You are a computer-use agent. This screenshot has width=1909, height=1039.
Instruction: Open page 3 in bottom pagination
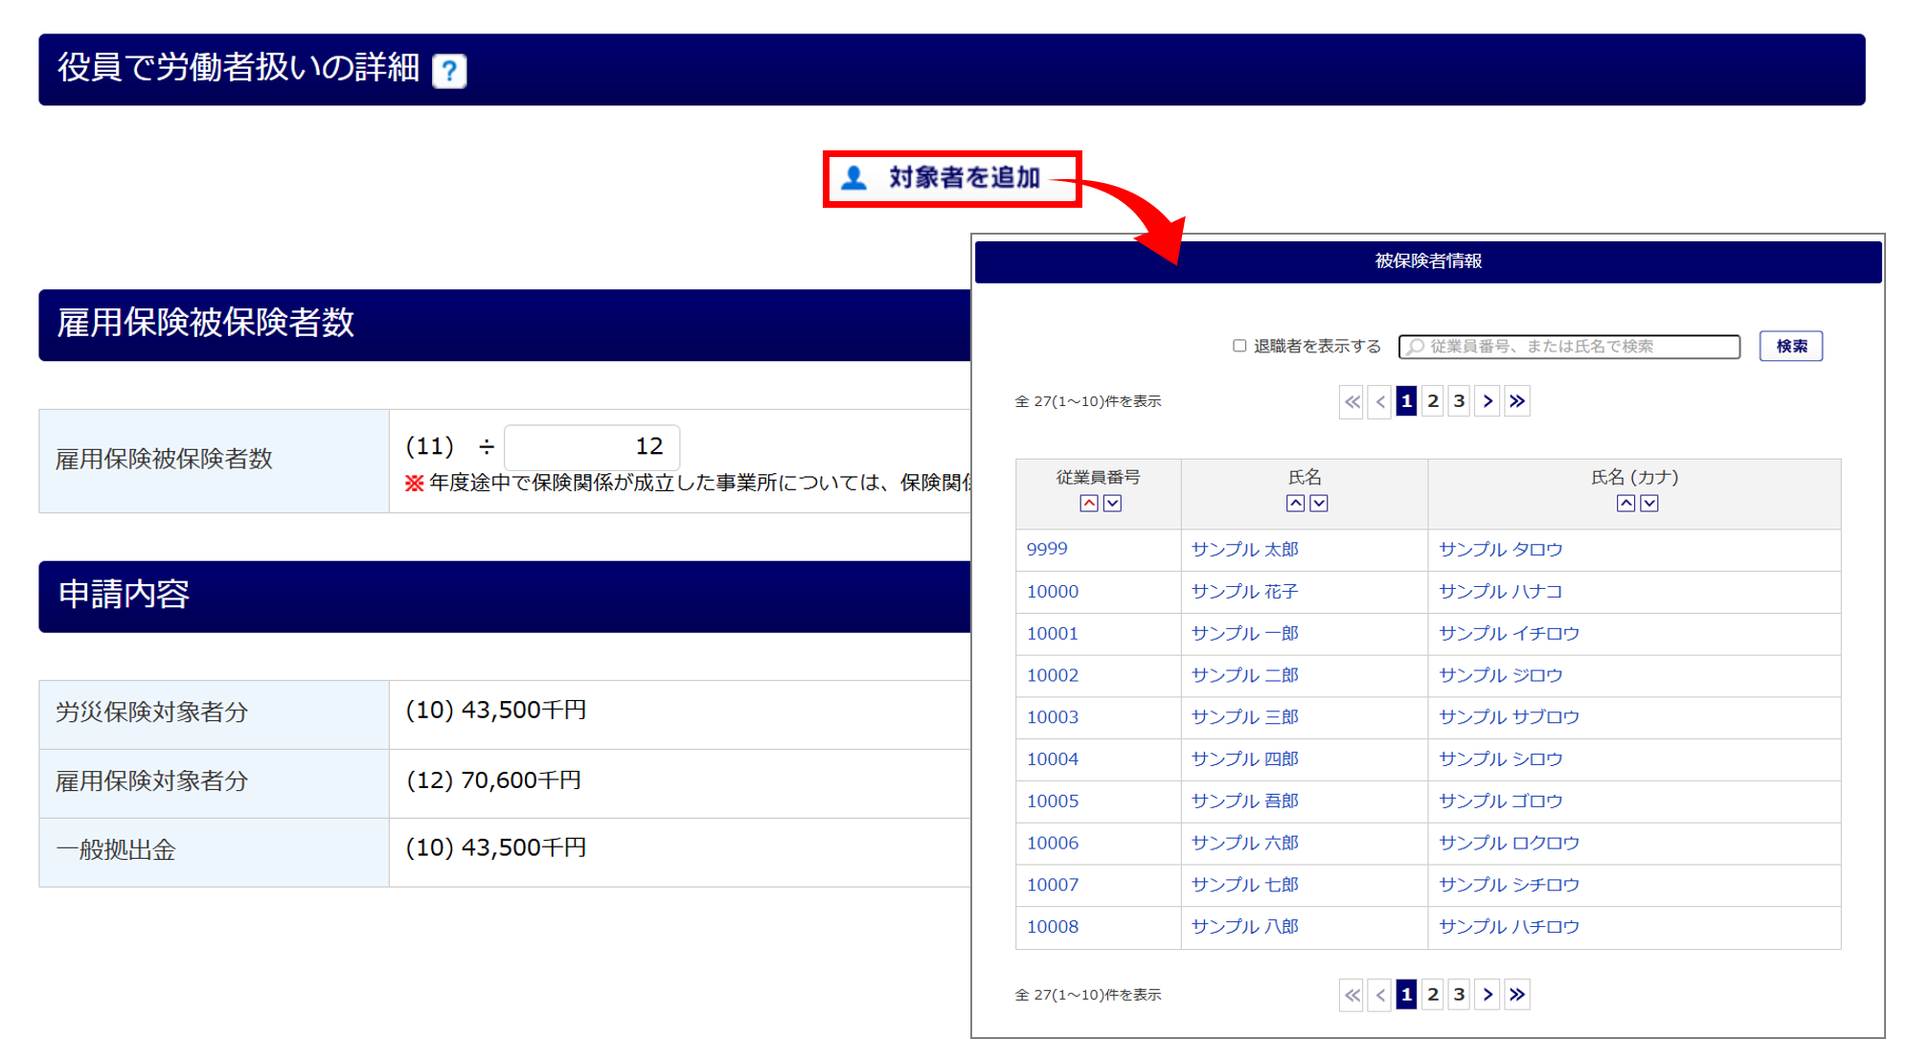(1459, 995)
